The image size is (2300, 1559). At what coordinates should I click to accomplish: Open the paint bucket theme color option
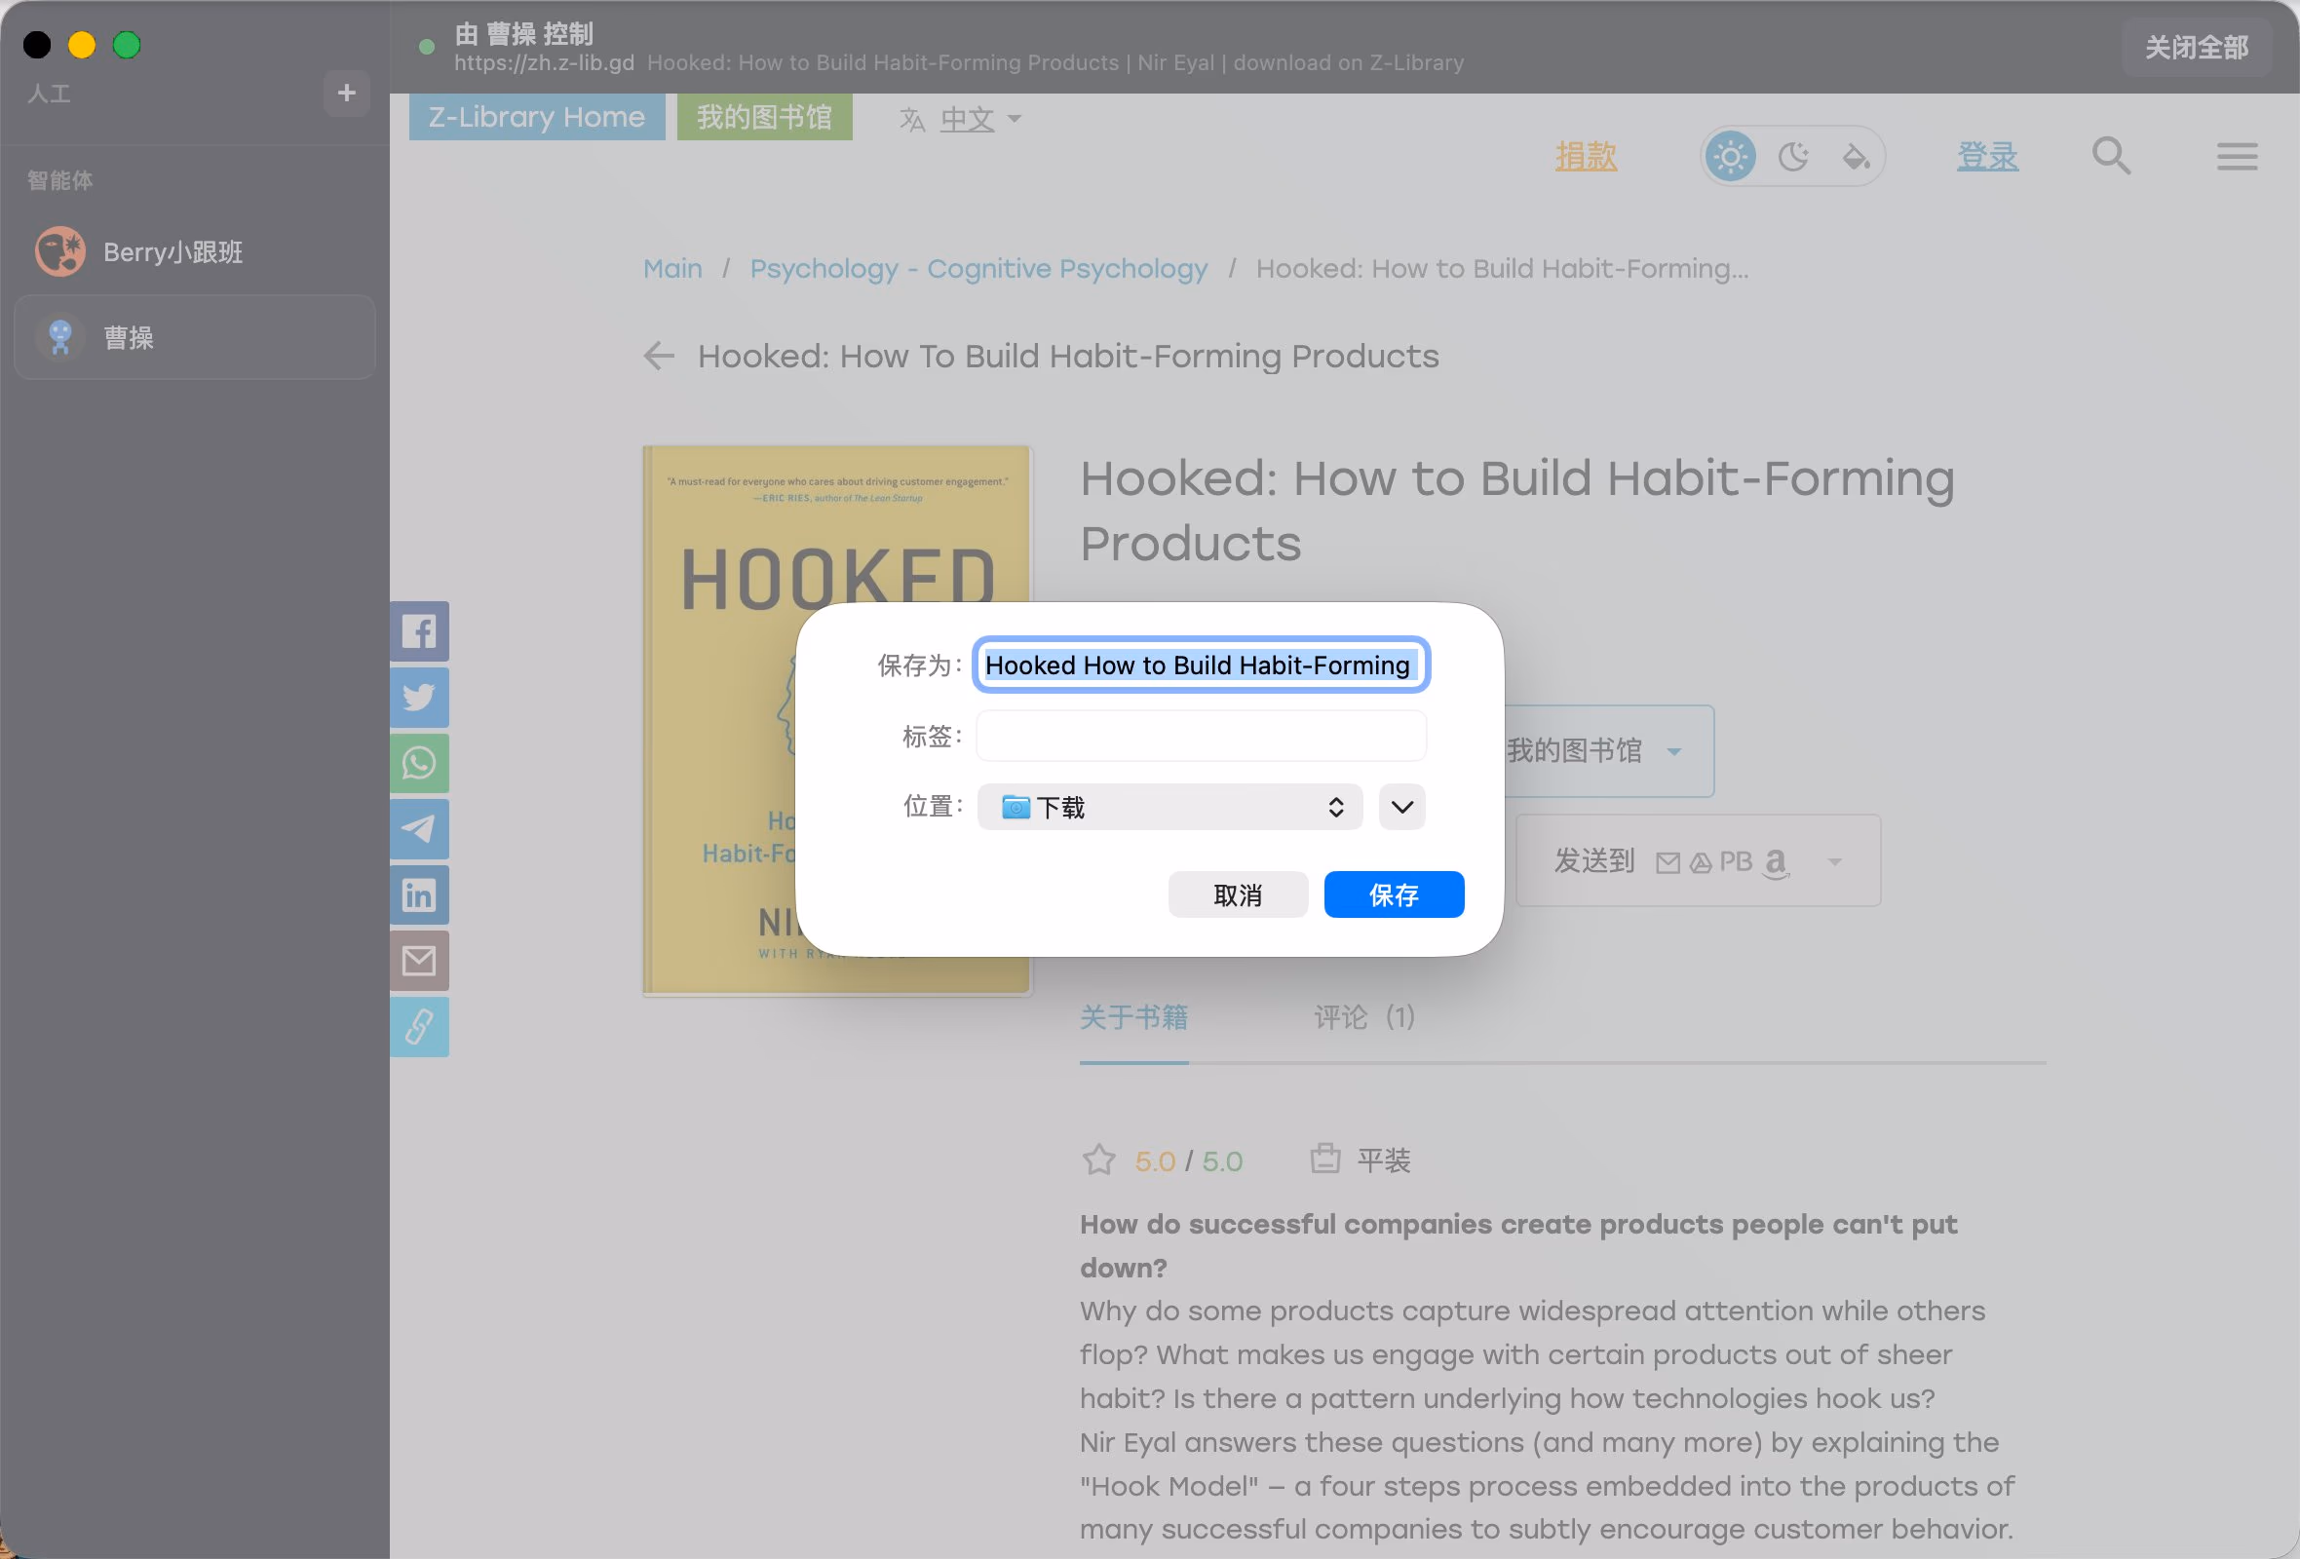click(1856, 156)
